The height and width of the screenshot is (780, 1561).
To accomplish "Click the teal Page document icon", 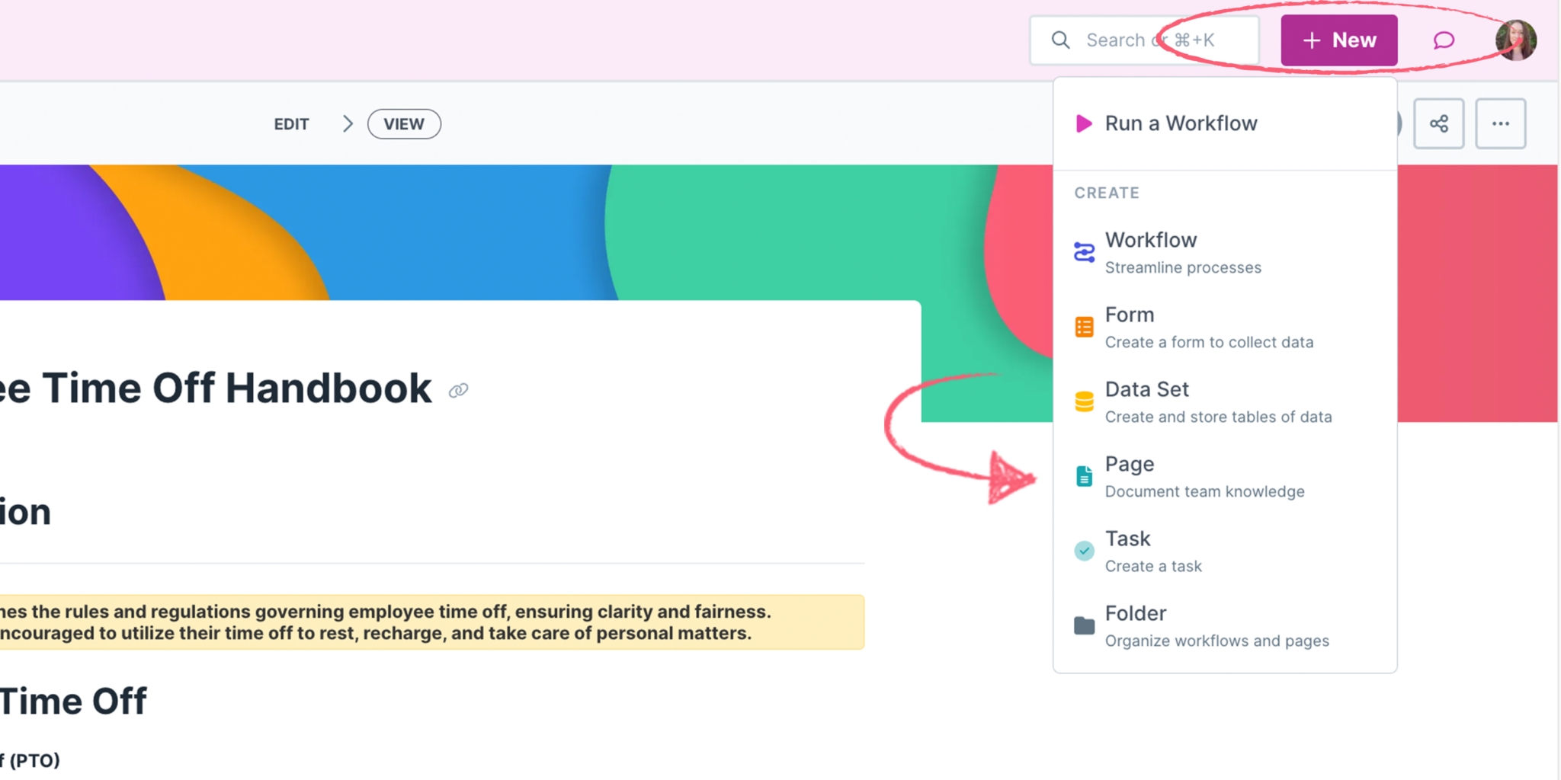I will click(1084, 476).
